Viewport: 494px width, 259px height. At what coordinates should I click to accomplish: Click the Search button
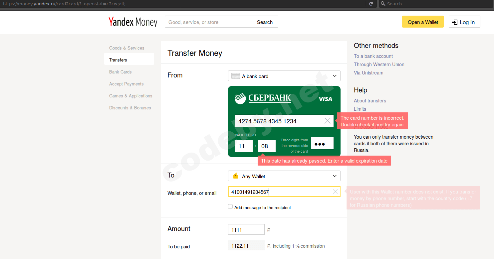point(265,22)
